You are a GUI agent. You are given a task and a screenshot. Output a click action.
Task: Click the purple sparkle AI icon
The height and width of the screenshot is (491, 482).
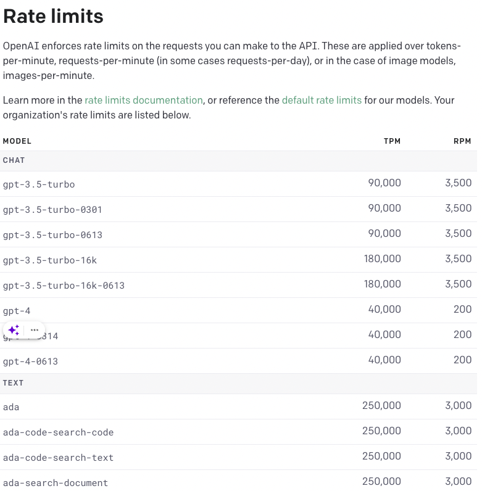[14, 330]
